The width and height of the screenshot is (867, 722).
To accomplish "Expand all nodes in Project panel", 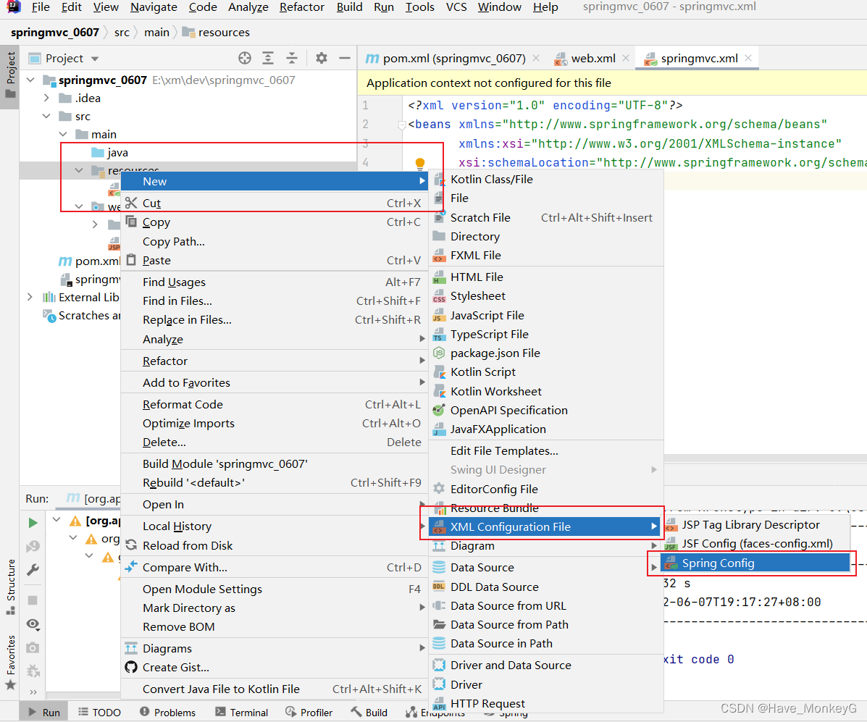I will (x=269, y=58).
